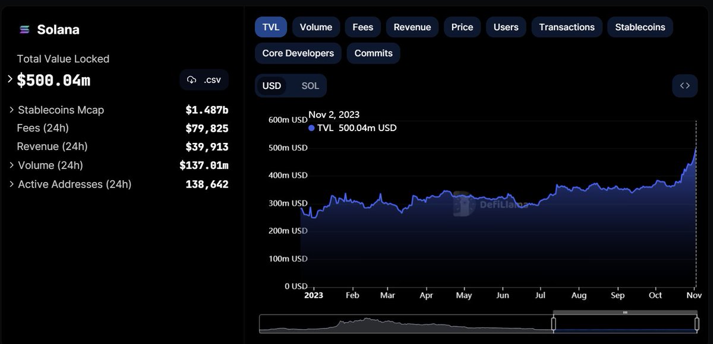Click the 600m USD y-axis label
Viewport: 713px width, 344px height.
(x=288, y=120)
